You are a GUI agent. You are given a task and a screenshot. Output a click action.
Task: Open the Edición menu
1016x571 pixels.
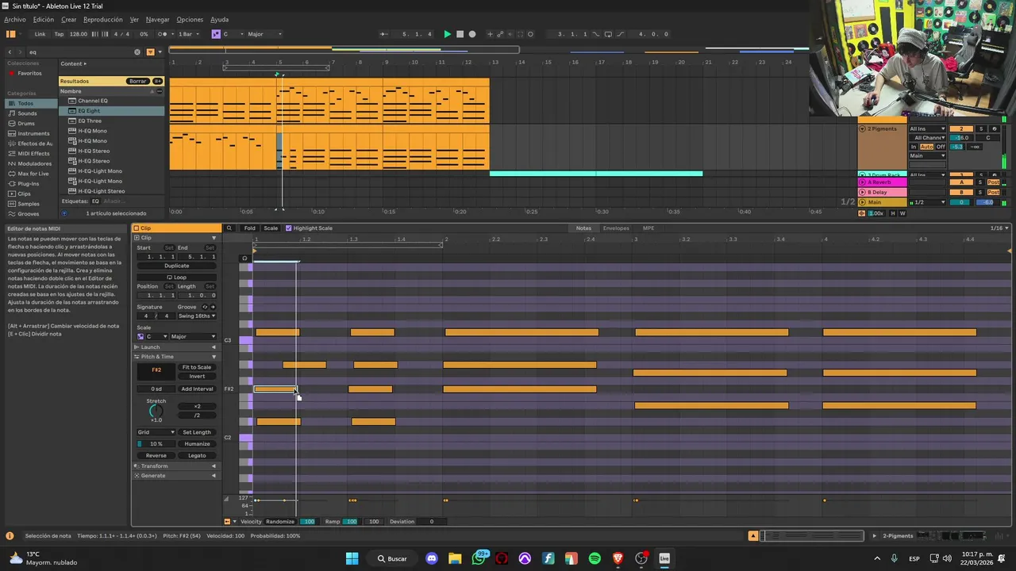click(44, 19)
